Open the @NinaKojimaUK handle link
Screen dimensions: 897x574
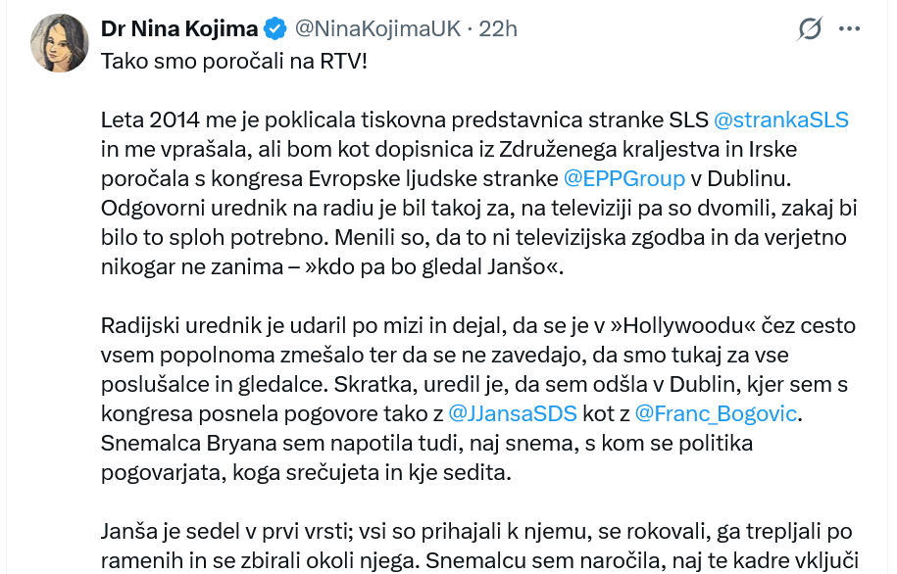372,29
